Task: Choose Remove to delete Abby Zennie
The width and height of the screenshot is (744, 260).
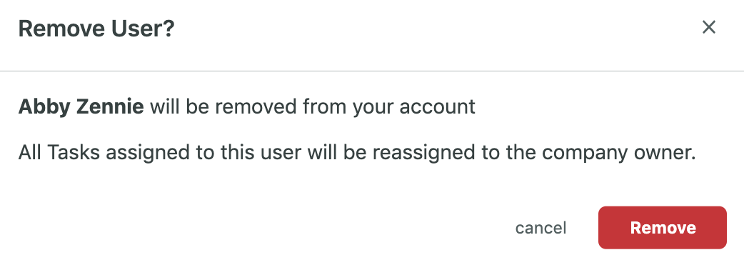Action: click(663, 228)
